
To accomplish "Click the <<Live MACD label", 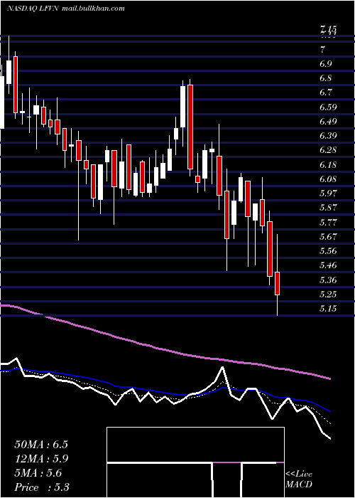I will pos(299,479).
